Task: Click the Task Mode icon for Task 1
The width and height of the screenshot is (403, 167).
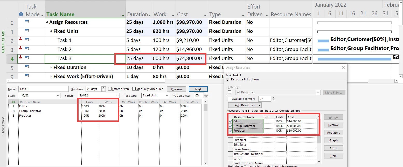Action: (x=27, y=39)
